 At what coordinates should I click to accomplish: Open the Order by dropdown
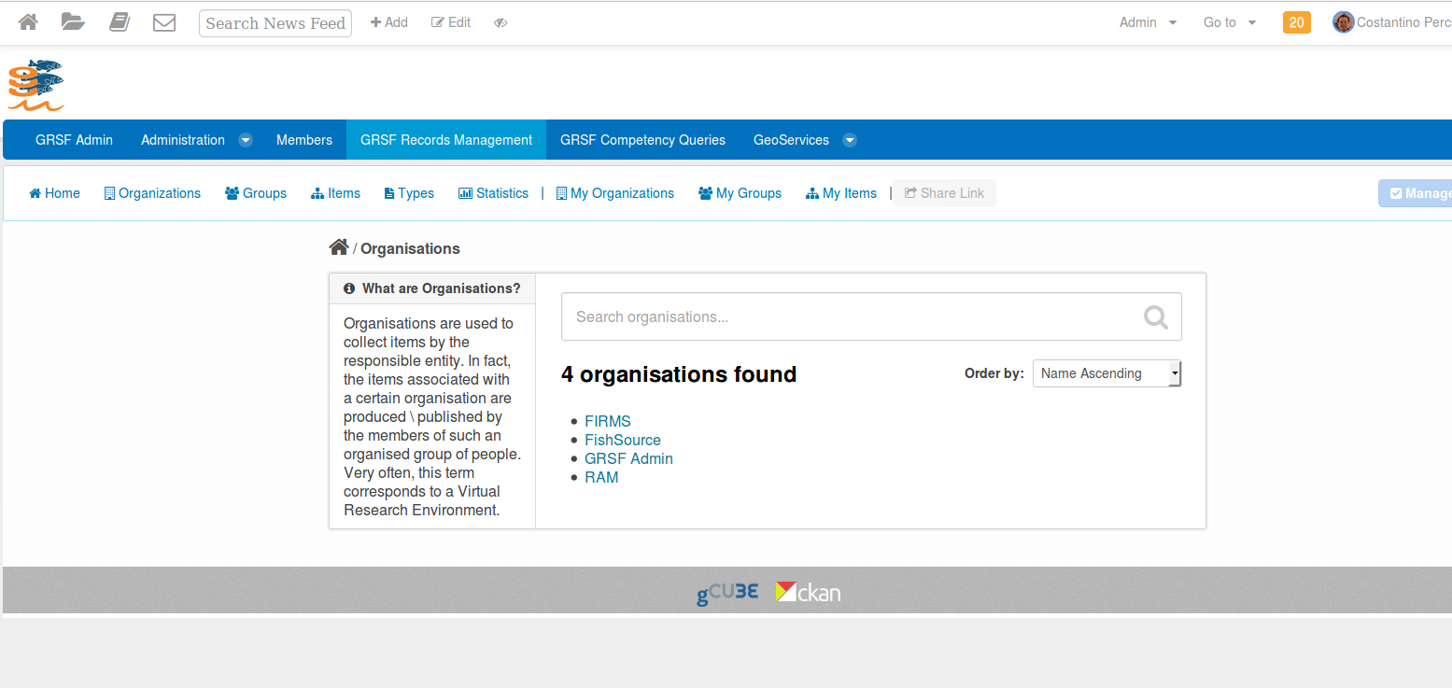1107,373
